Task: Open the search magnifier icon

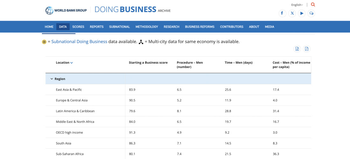Action: click(313, 4)
